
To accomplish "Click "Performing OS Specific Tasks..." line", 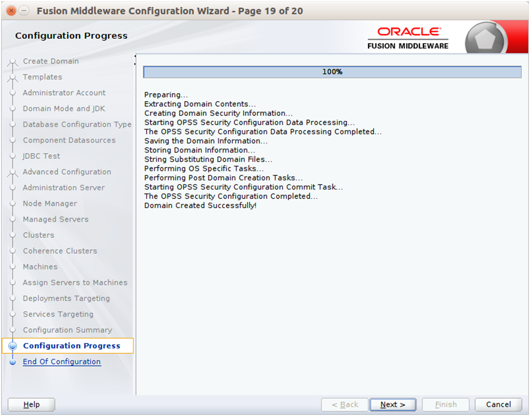I will coord(204,168).
